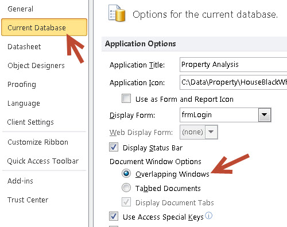Select Overlapping Windows radio button
The image size is (287, 227).
pyautogui.click(x=126, y=173)
